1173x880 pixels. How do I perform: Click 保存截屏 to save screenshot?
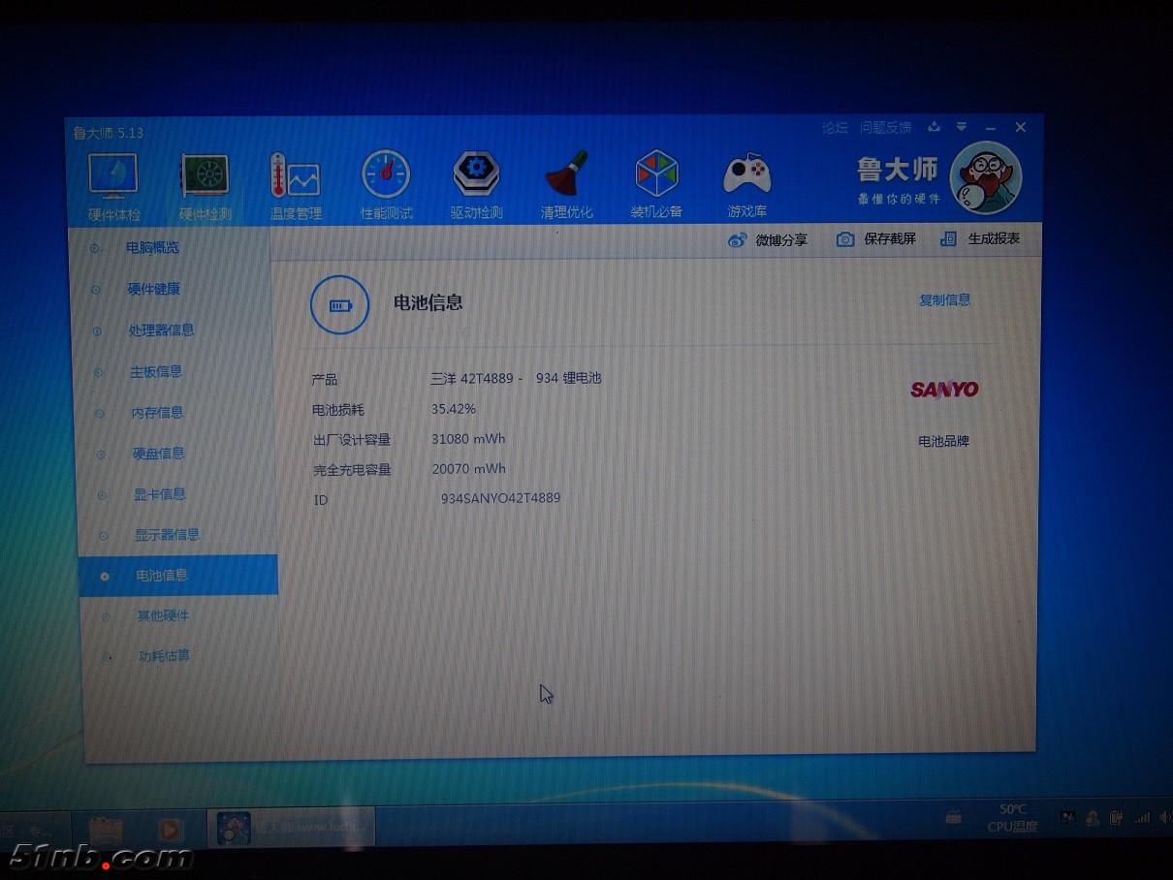tap(876, 238)
